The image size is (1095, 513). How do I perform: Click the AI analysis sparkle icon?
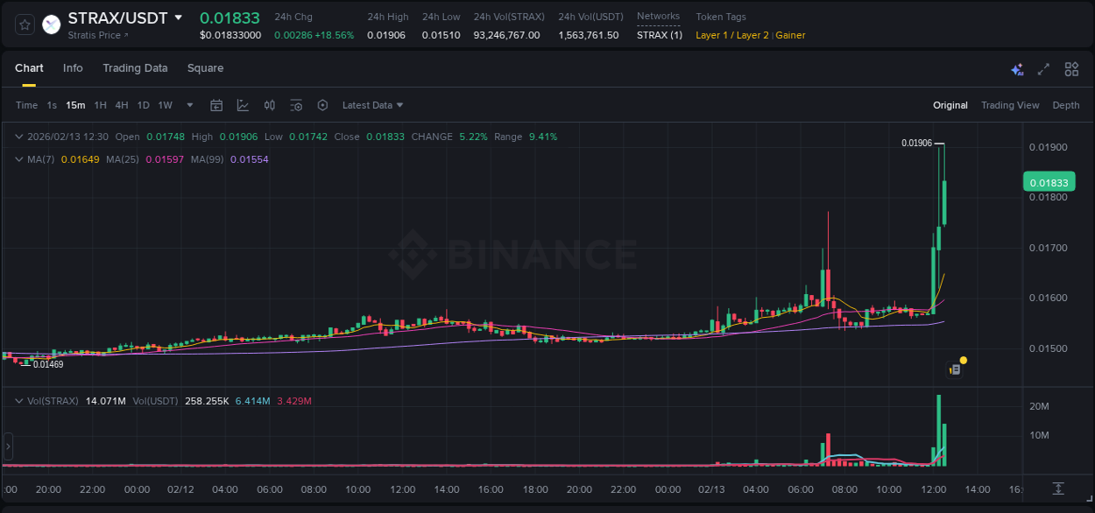click(x=1016, y=68)
